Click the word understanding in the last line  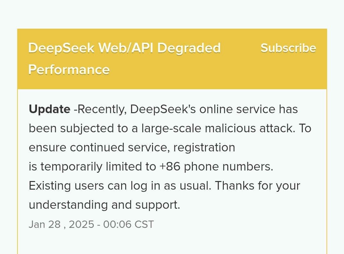pyautogui.click(x=68, y=205)
